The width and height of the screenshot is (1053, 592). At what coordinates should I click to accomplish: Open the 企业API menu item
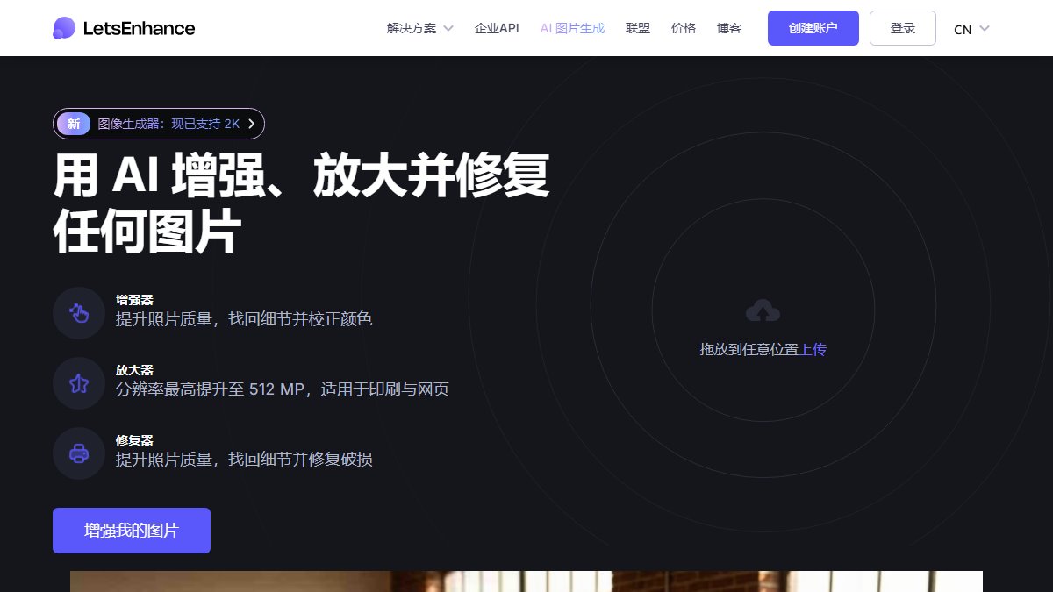[497, 28]
